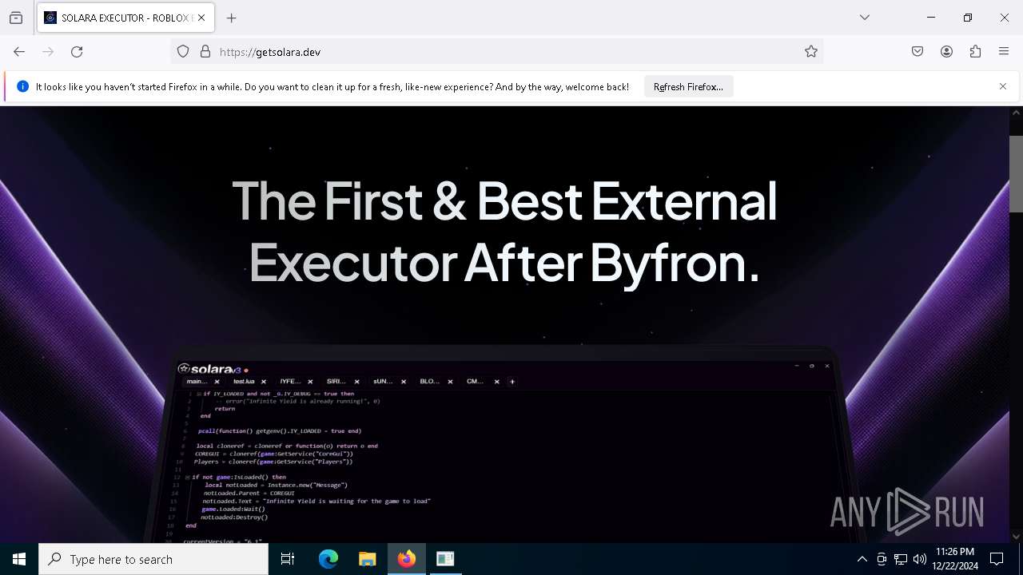Open a new tab with plus button
Image resolution: width=1023 pixels, height=575 pixels.
(232, 18)
